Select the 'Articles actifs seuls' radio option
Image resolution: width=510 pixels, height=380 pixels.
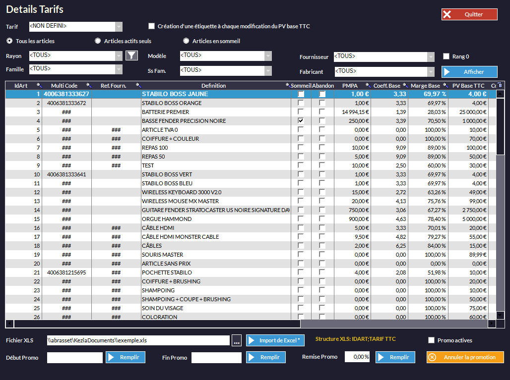click(x=98, y=41)
